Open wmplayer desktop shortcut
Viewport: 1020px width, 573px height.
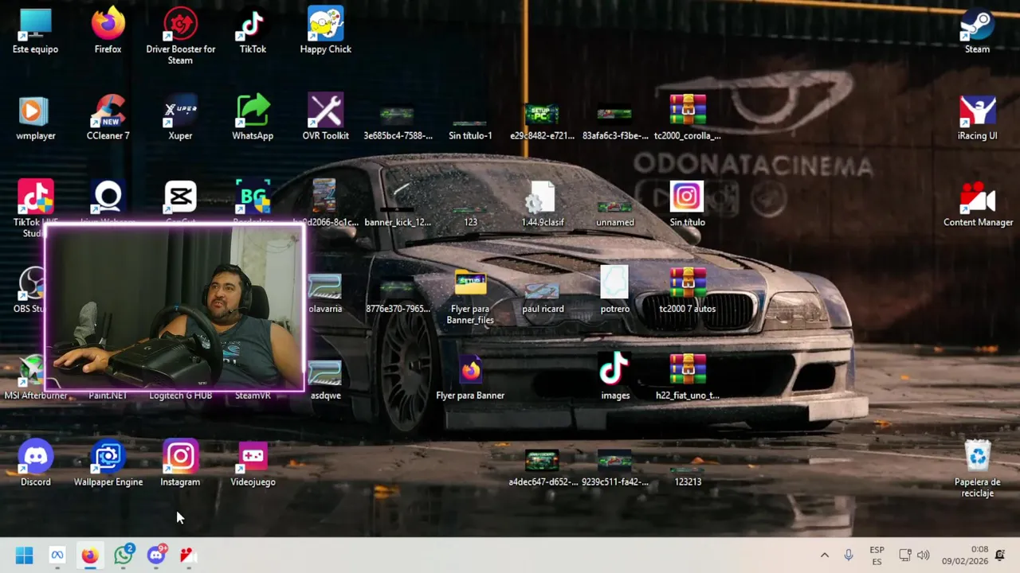[35, 117]
